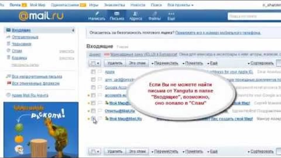This screenshot has width=281, height=158.
Task: Expand bottom Переместить dropdown
Action: (x=165, y=151)
